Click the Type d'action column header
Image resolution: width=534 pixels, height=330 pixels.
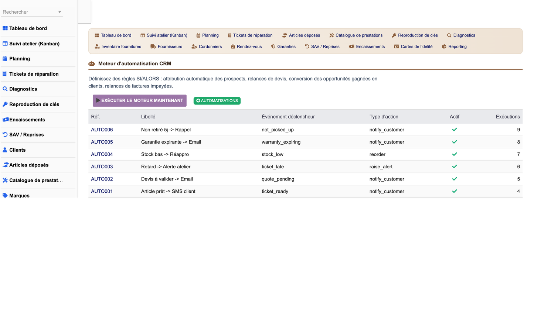[384, 117]
